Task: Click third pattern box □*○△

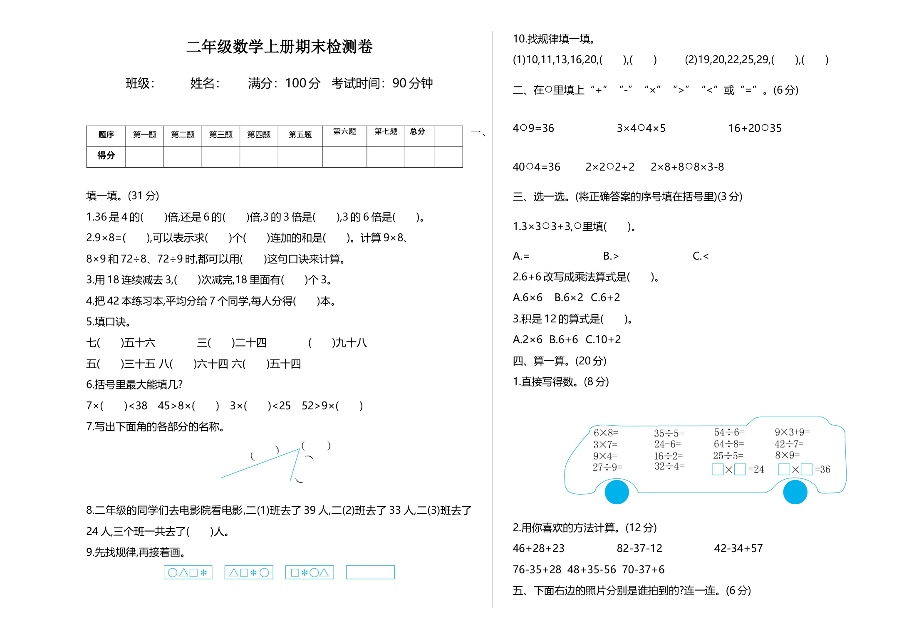Action: [x=310, y=572]
